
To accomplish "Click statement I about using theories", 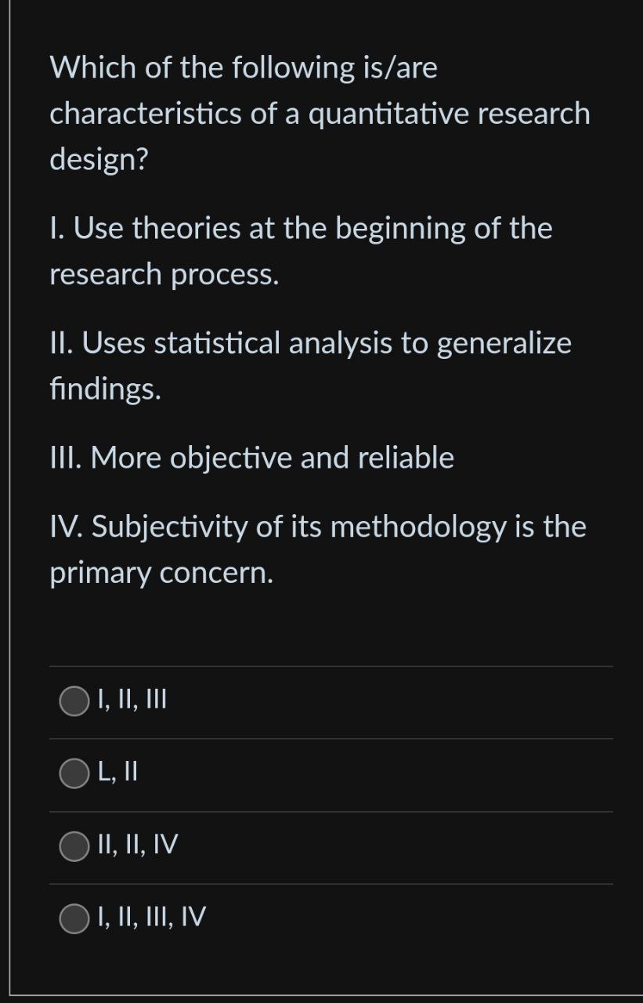I will point(300,251).
